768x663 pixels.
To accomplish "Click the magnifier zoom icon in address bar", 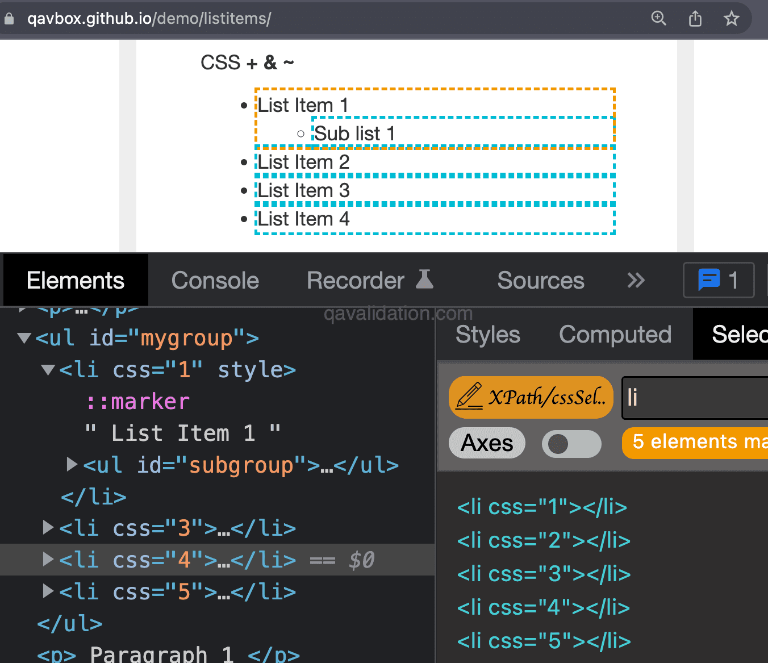I will 658,18.
